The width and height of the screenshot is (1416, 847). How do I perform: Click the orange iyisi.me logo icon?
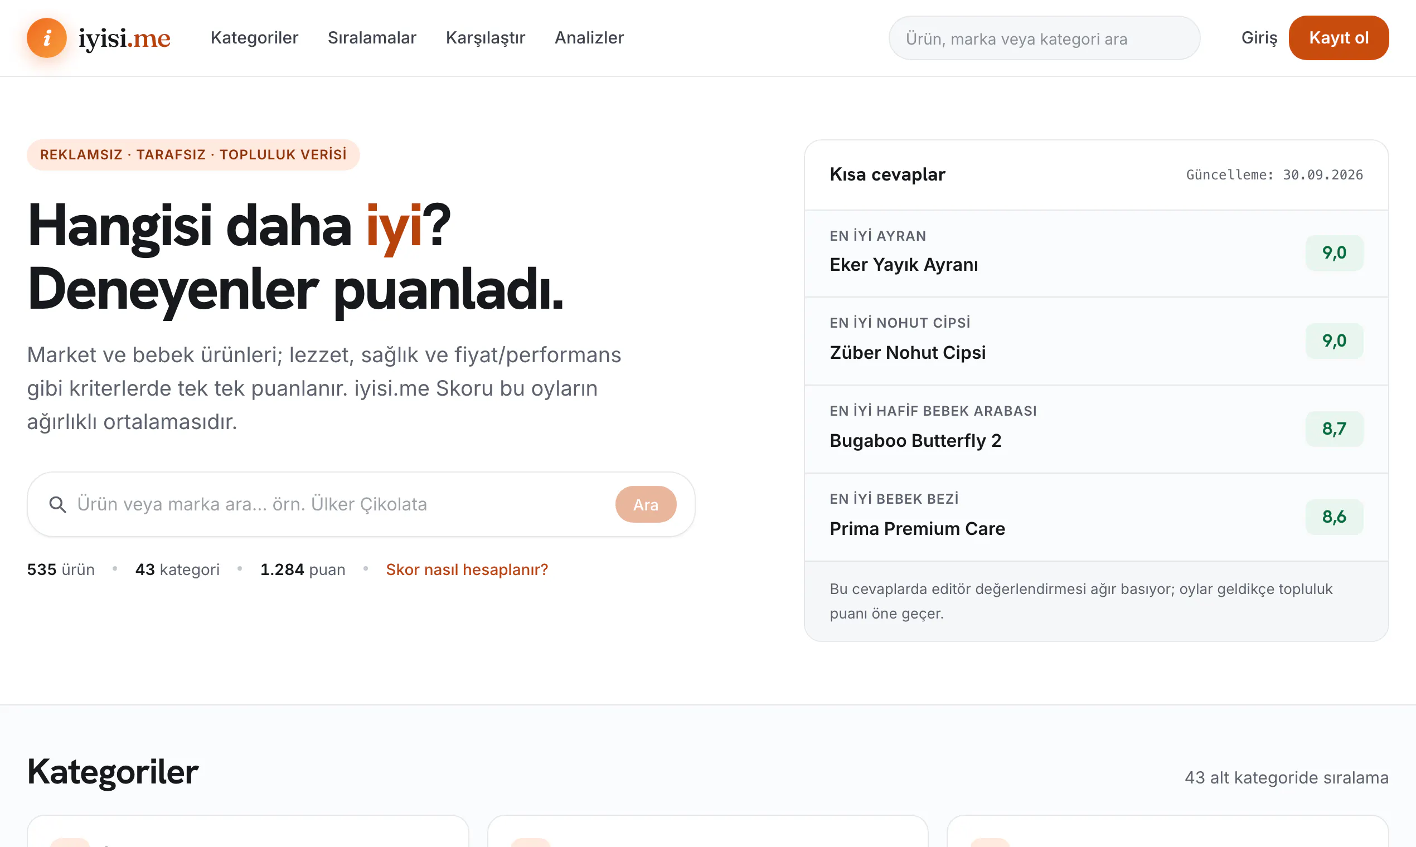(x=47, y=38)
